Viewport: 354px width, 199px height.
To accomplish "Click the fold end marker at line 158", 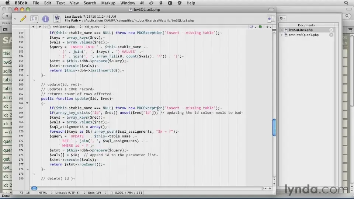I will 28,75.
